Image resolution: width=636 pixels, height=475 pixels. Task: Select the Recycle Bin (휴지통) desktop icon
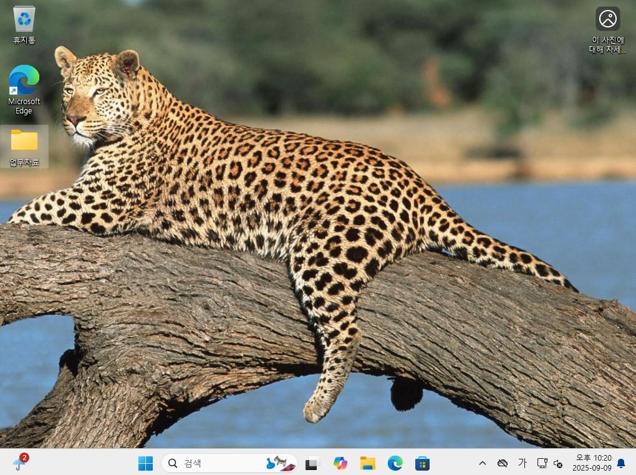point(24,25)
